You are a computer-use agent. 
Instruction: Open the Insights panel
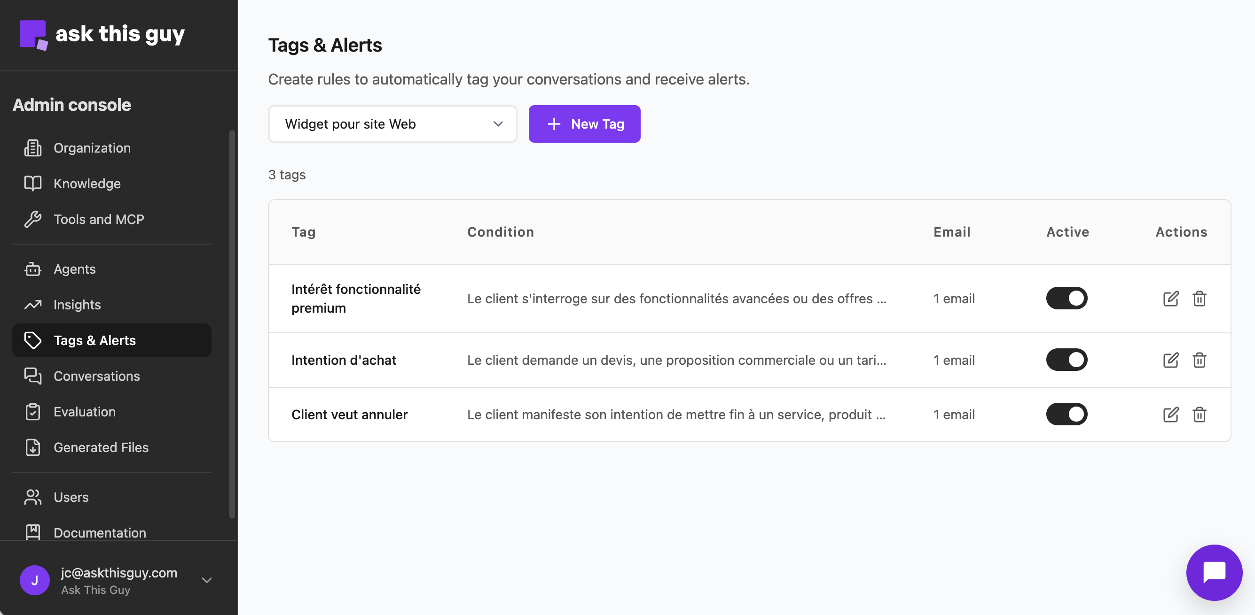coord(77,305)
